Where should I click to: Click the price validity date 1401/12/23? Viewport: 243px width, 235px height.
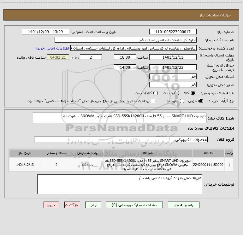point(173,68)
